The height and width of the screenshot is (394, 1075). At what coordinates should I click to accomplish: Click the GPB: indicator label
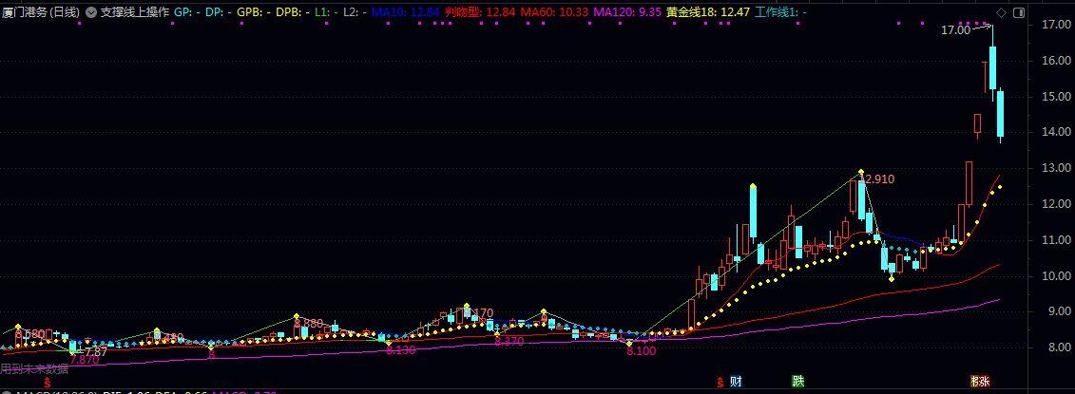tap(253, 12)
